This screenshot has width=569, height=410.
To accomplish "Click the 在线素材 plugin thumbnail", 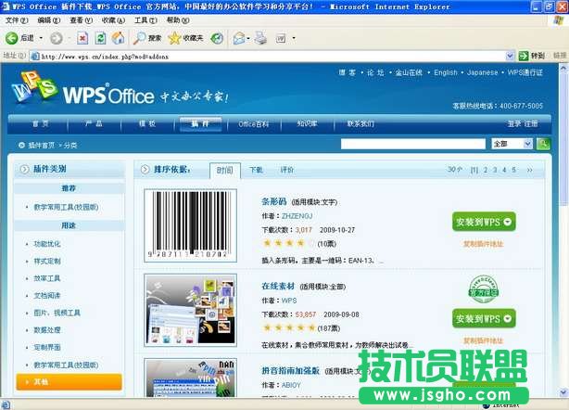I will pos(191,310).
